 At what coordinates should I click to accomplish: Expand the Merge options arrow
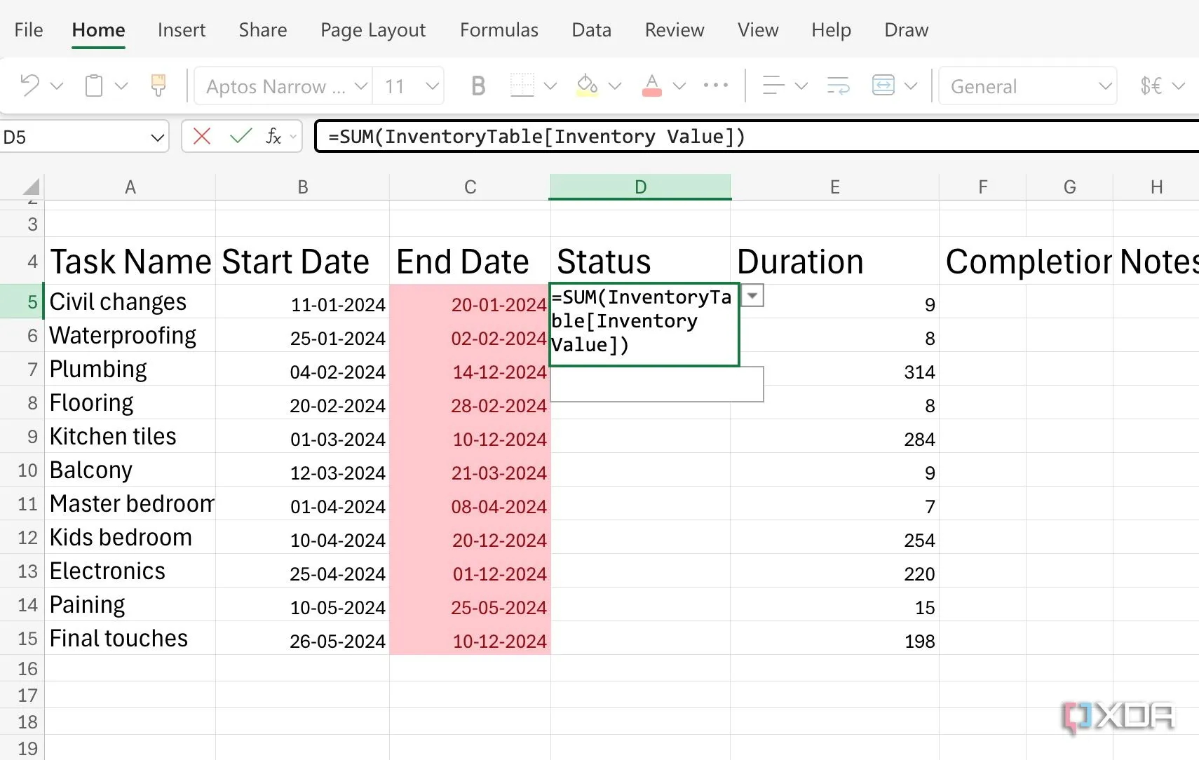[911, 86]
